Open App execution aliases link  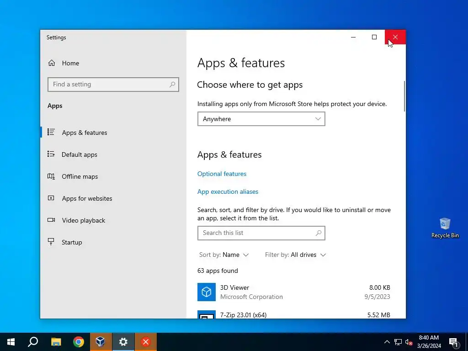(228, 191)
